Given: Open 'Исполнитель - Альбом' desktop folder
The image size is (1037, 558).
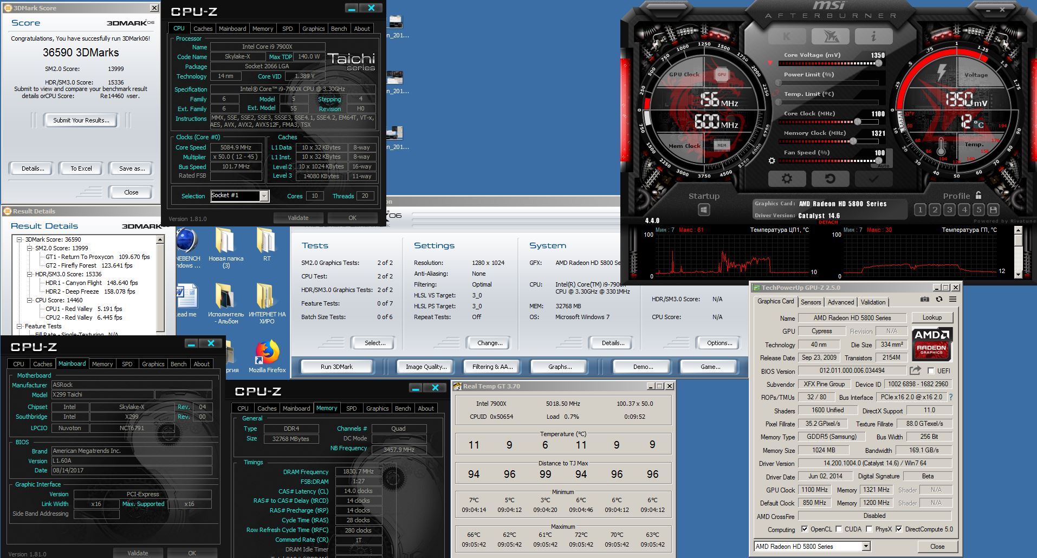Looking at the screenshot, I should 226,304.
